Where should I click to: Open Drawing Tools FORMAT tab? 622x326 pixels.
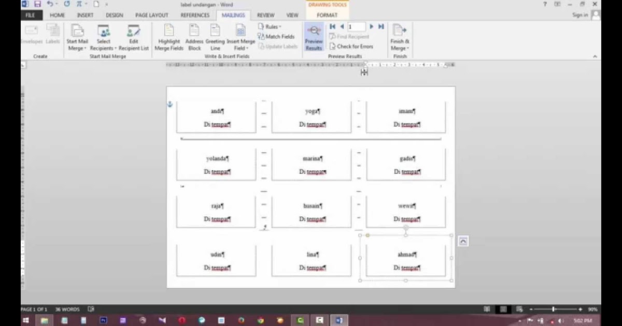327,15
